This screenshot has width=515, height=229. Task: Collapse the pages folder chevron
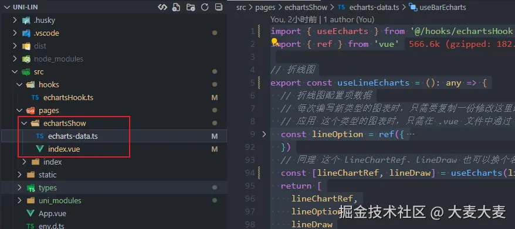click(x=19, y=111)
